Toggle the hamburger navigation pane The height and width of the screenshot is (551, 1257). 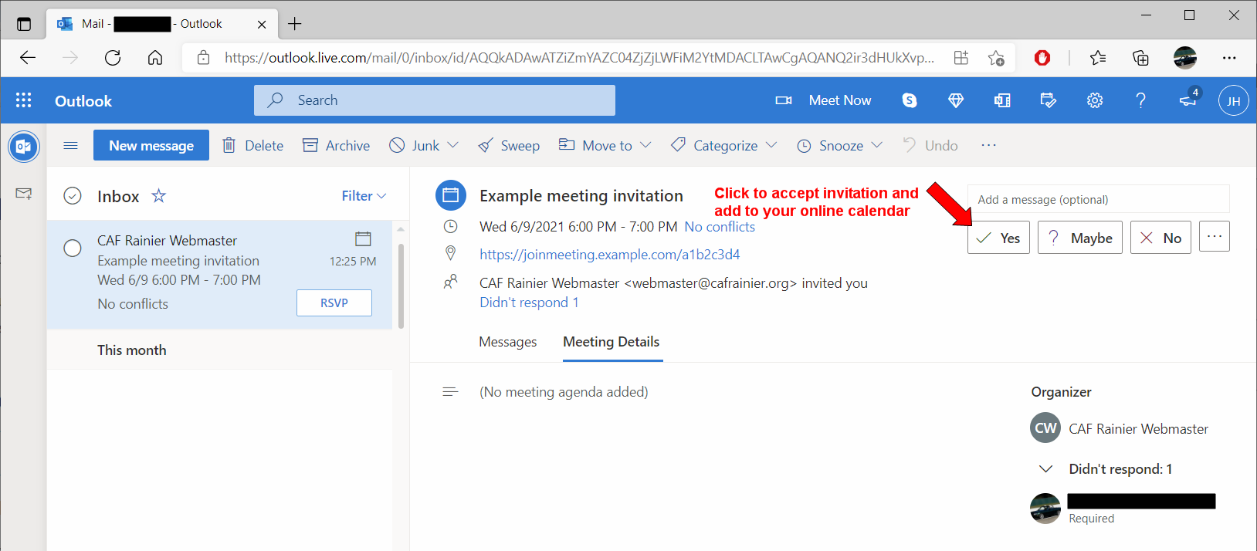[x=70, y=145]
